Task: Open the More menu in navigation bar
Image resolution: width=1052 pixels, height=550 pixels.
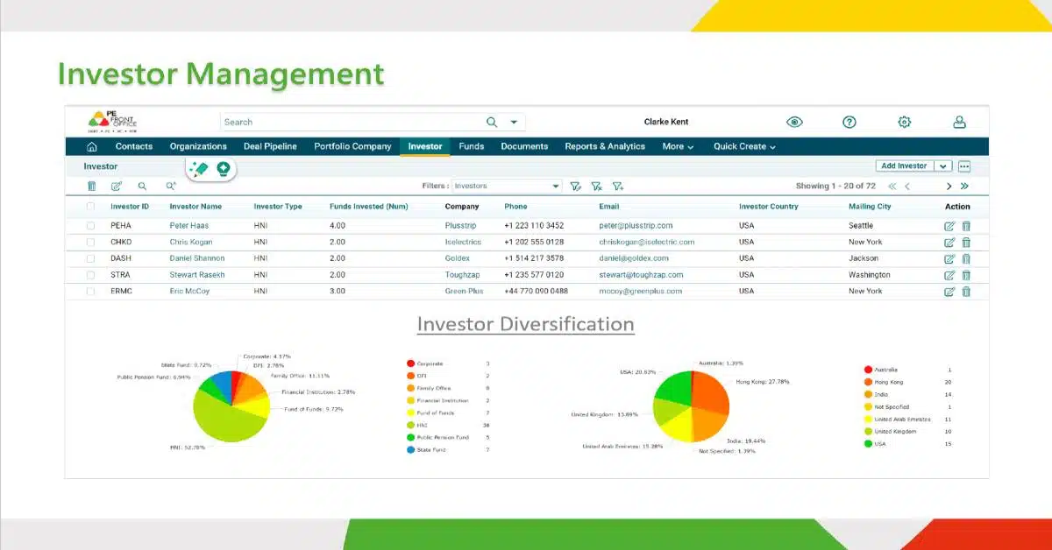Action: (678, 147)
